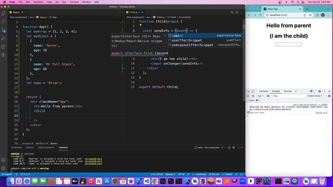This screenshot has width=333, height=187.
Task: Open the Manage gear in activity bar
Action: [4, 168]
